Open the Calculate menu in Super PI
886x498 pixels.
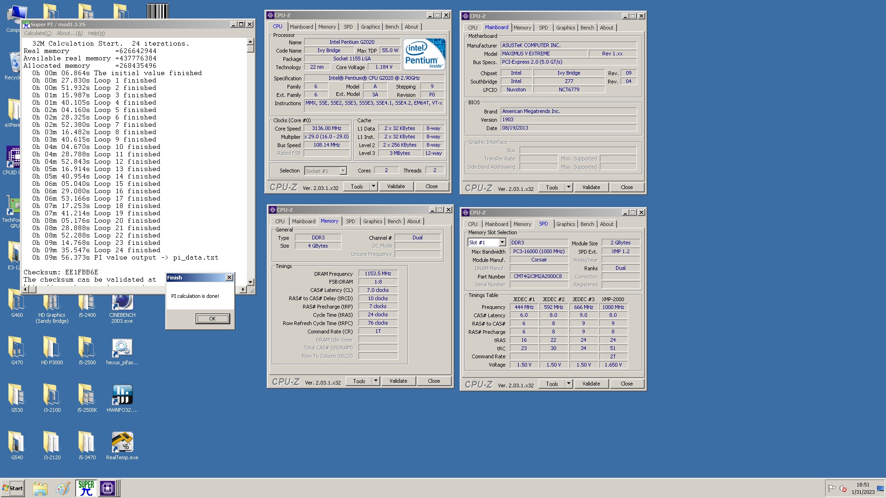click(37, 33)
